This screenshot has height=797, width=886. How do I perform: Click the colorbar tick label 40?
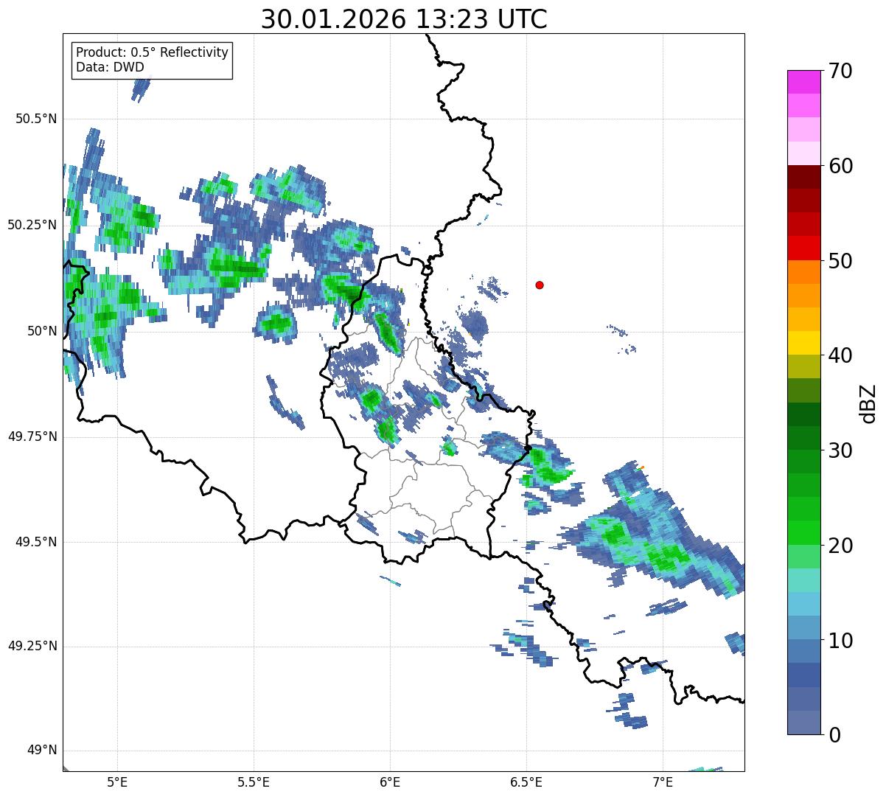coord(840,355)
